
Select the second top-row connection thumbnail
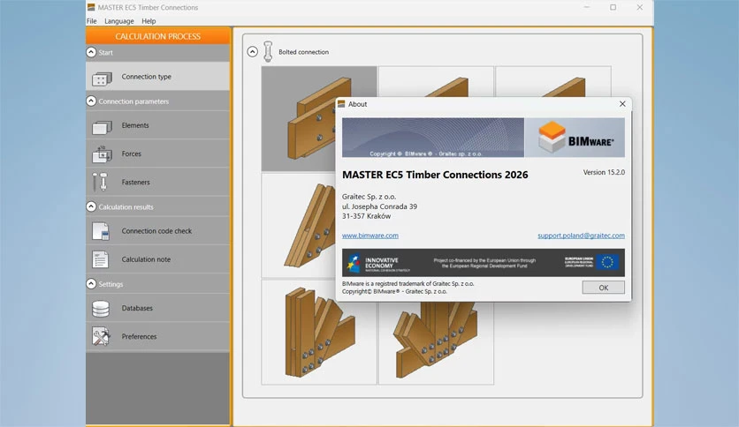click(x=436, y=82)
